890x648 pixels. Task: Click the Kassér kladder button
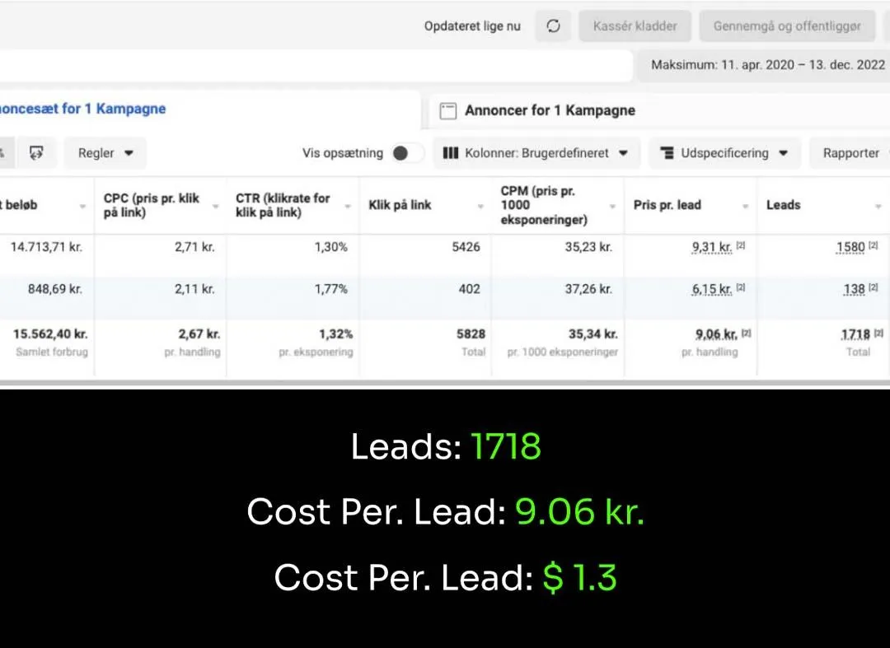(635, 26)
